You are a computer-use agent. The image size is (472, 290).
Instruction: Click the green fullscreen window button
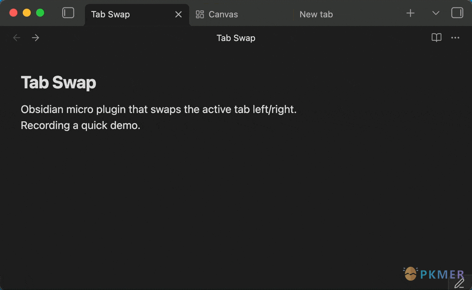point(40,13)
